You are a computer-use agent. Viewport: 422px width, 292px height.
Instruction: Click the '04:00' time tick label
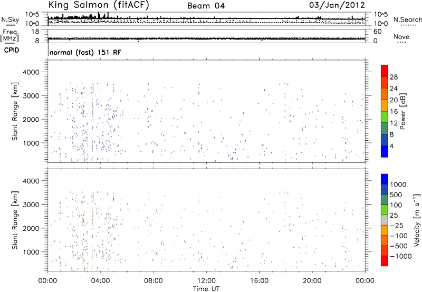tap(101, 281)
